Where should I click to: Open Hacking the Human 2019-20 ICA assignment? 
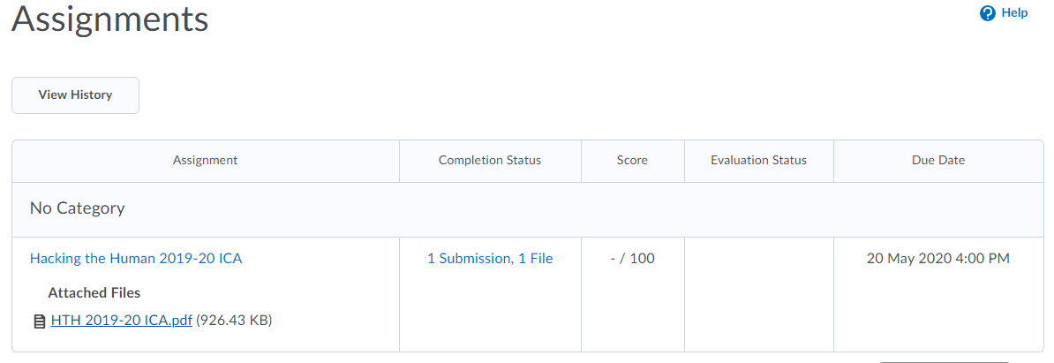[136, 259]
